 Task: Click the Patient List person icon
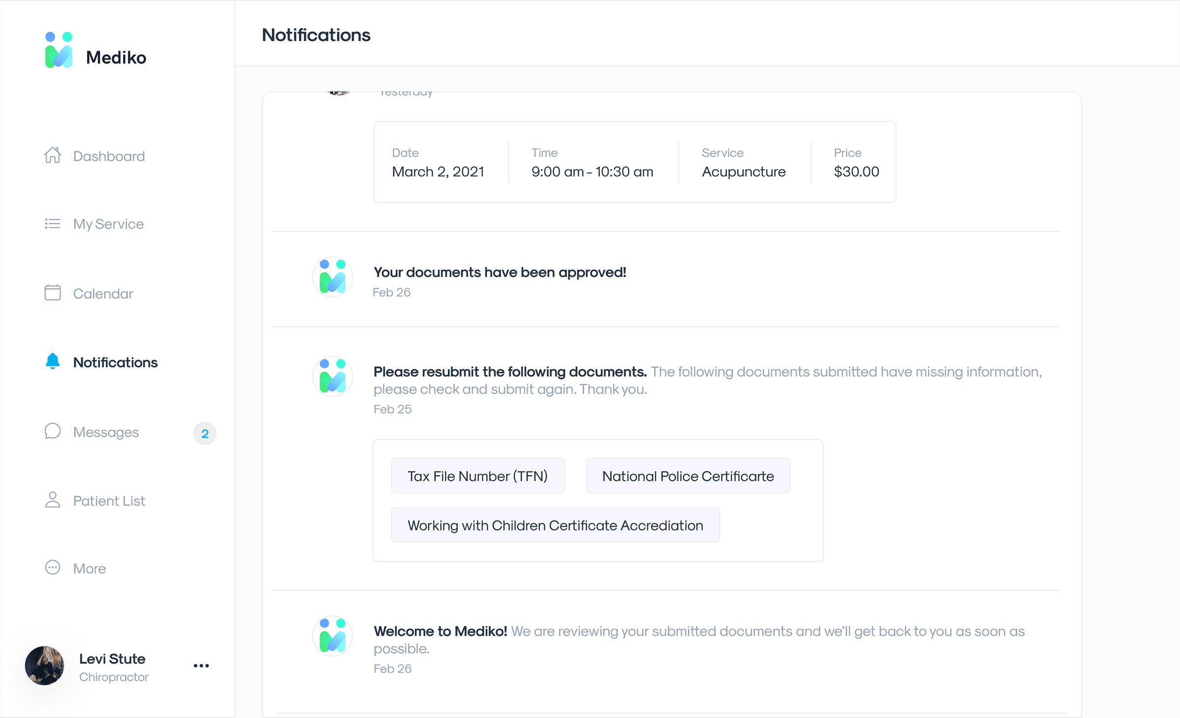pyautogui.click(x=53, y=500)
